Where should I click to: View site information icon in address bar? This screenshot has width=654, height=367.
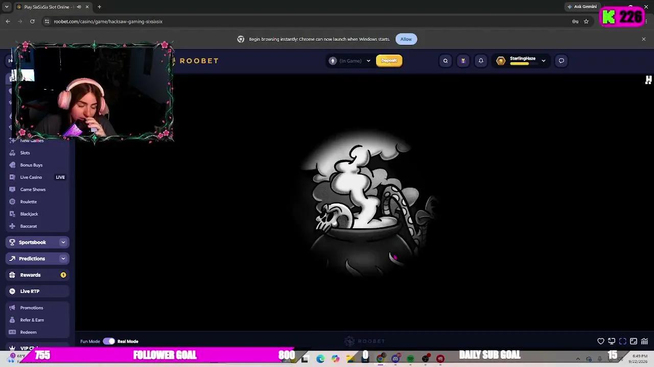point(46,21)
